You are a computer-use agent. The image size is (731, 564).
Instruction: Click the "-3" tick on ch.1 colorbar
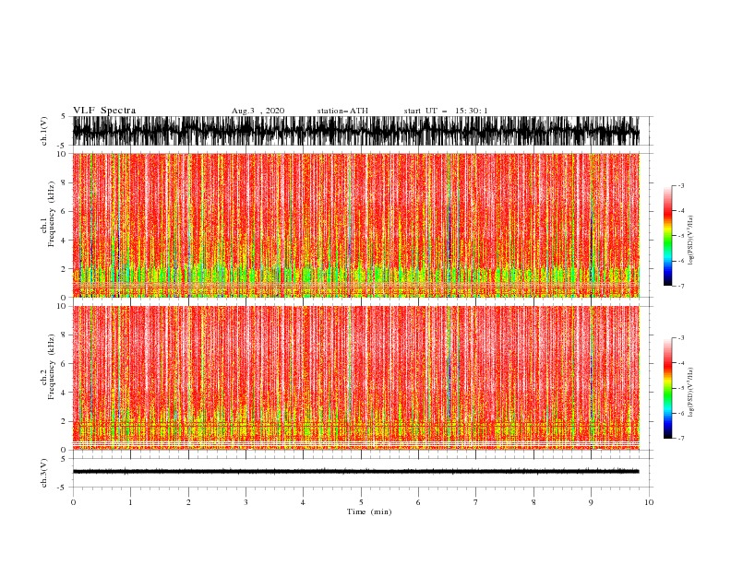coord(681,185)
